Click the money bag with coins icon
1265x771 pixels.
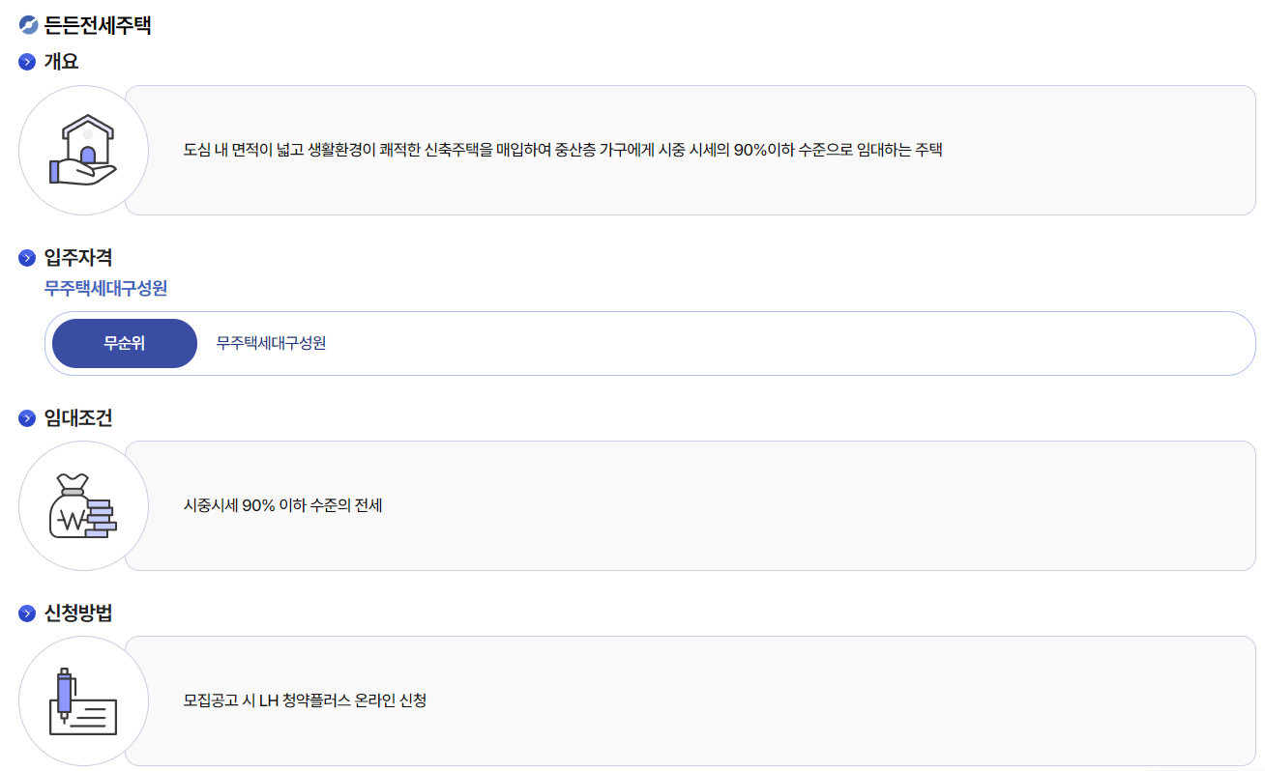point(83,505)
